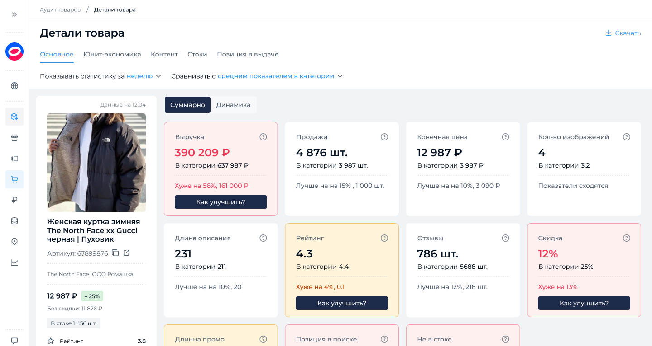This screenshot has width=652, height=346.
Task: Click the red-blue round logo in sidebar
Action: click(14, 51)
